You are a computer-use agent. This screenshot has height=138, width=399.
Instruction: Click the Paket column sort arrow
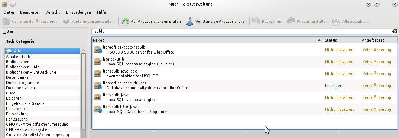click(319, 40)
